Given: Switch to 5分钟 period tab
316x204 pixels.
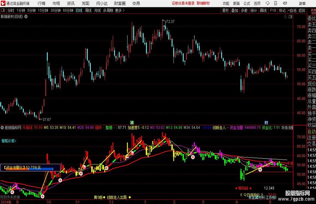Looking at the screenshot, I should (31, 10).
